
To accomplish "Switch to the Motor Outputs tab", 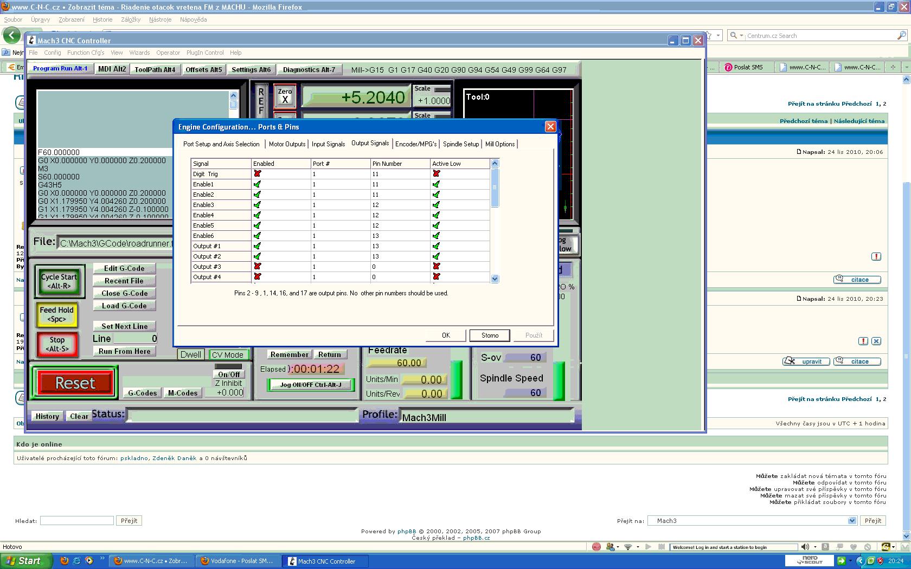I will point(287,144).
